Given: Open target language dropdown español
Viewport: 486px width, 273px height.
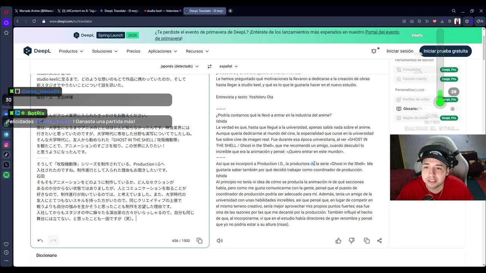Looking at the screenshot, I should pyautogui.click(x=229, y=66).
